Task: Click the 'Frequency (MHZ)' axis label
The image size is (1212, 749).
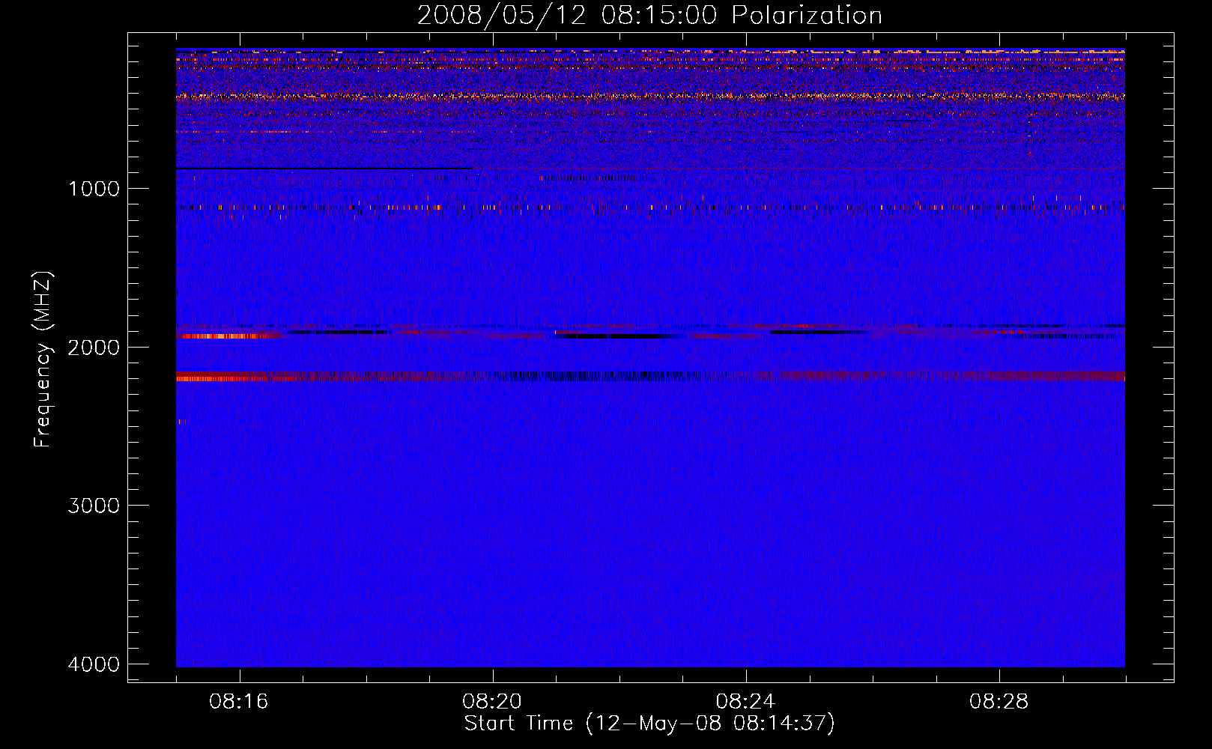Action: click(42, 360)
